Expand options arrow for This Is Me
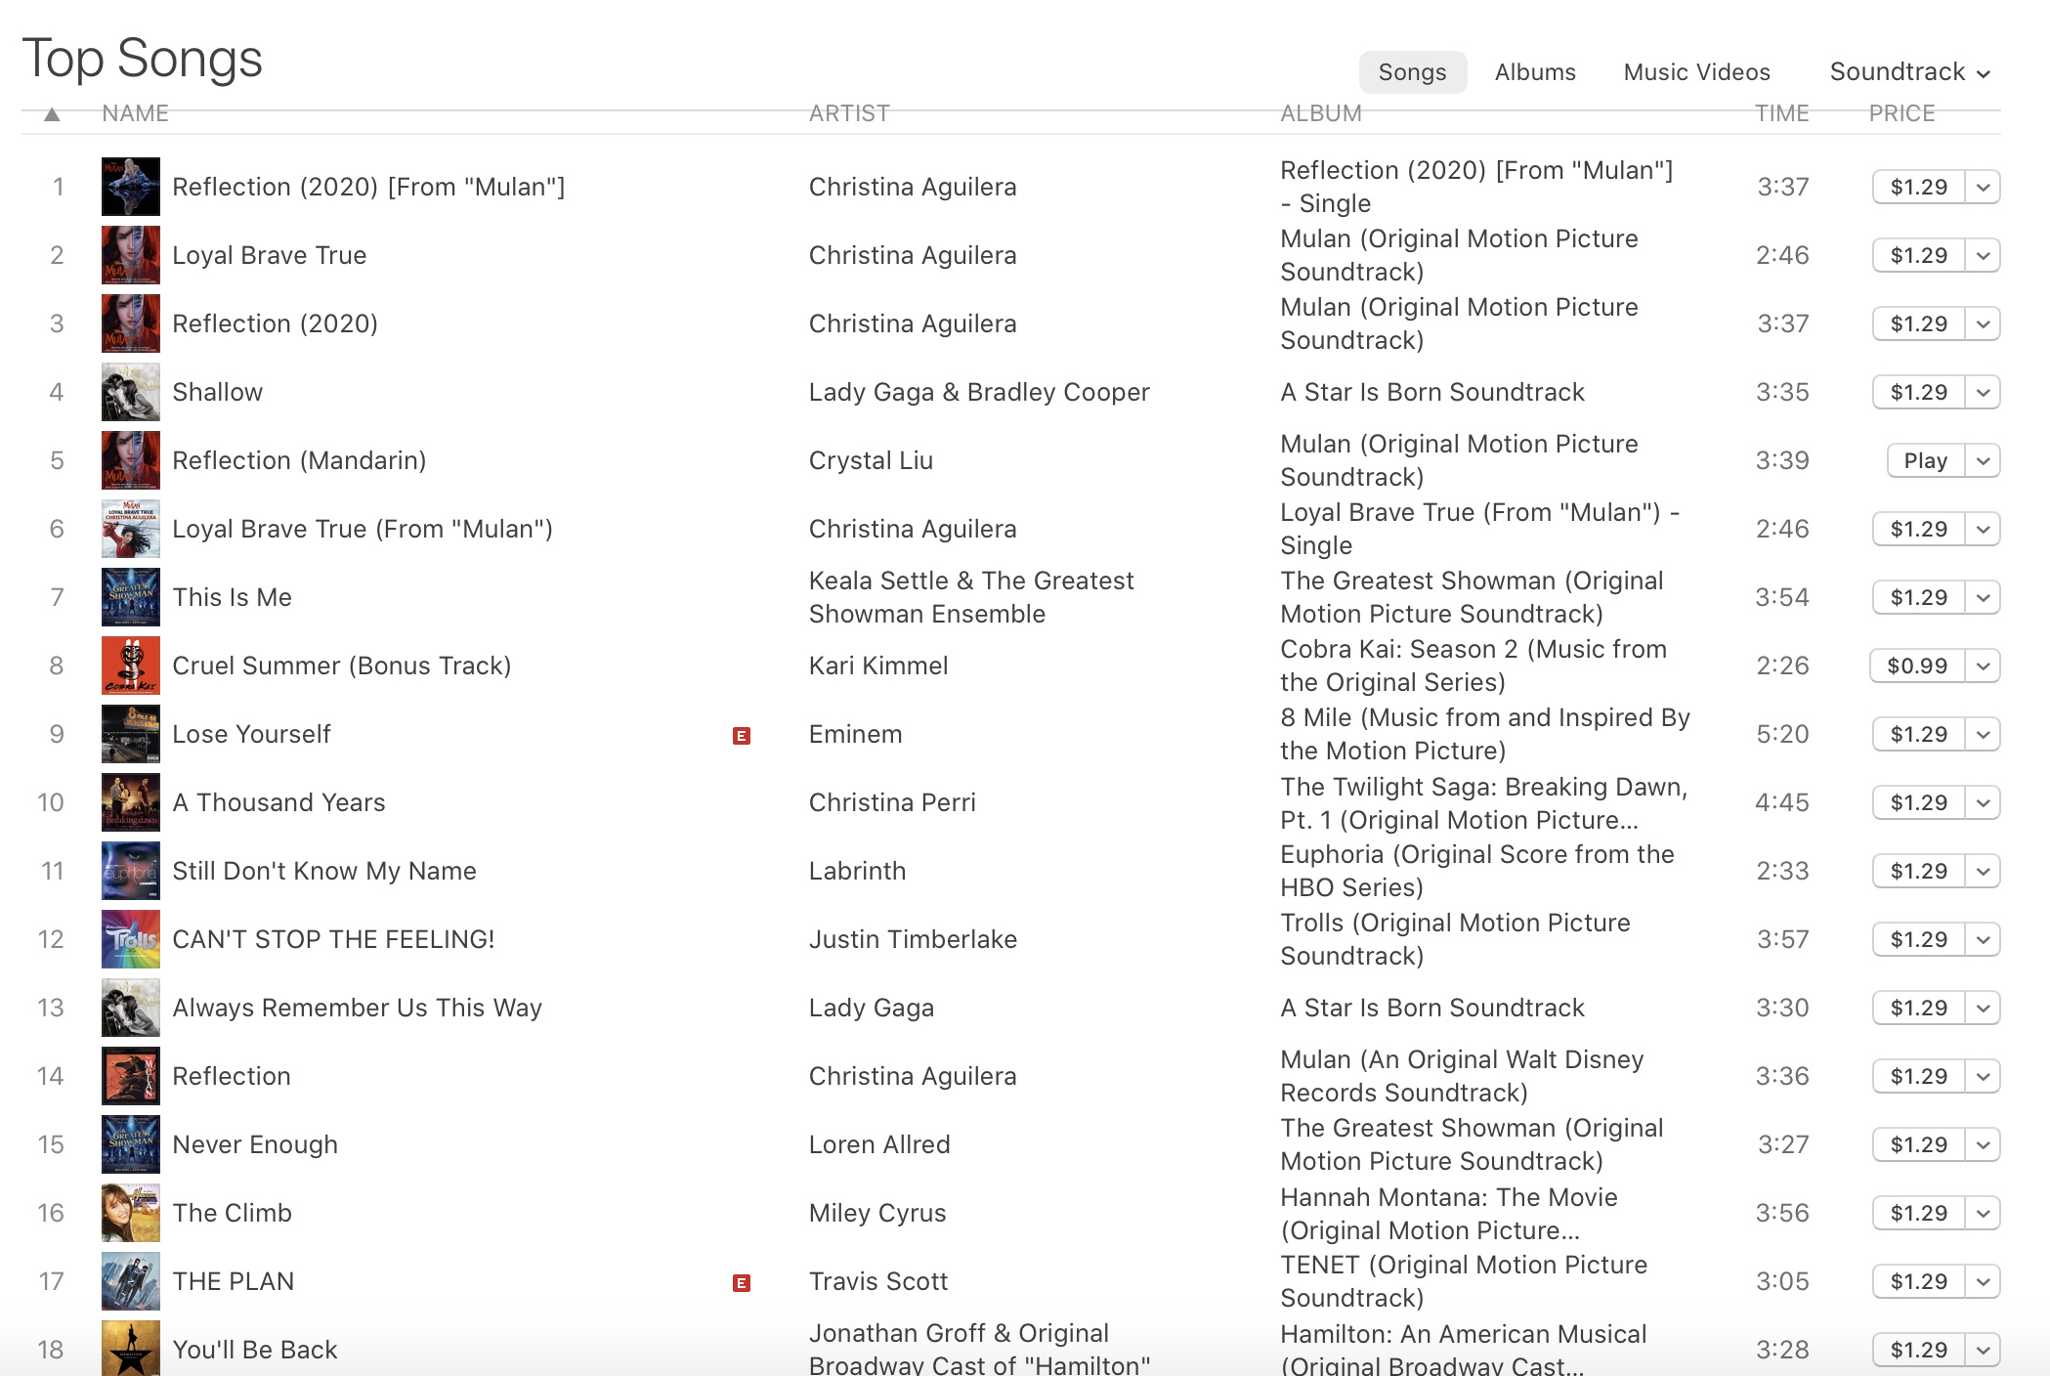Image resolution: width=2050 pixels, height=1376 pixels. pos(1983,597)
